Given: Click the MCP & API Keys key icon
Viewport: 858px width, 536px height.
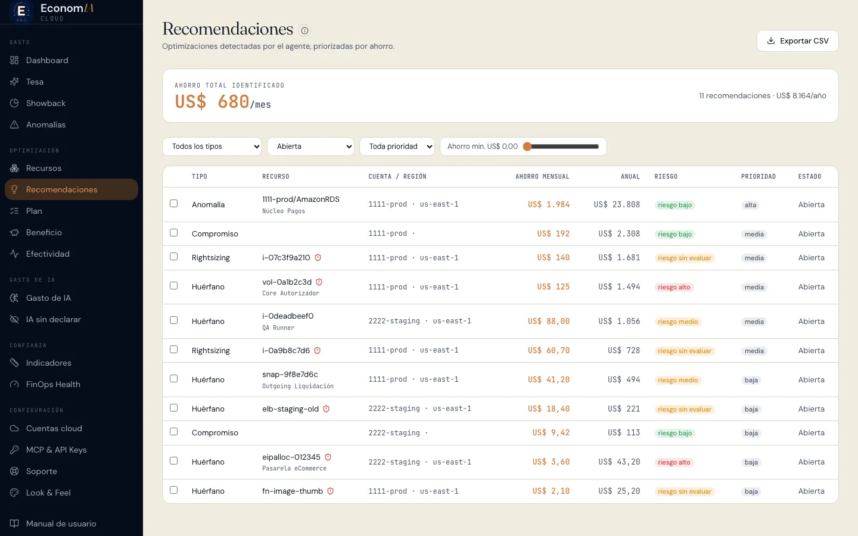Looking at the screenshot, I should tap(14, 450).
